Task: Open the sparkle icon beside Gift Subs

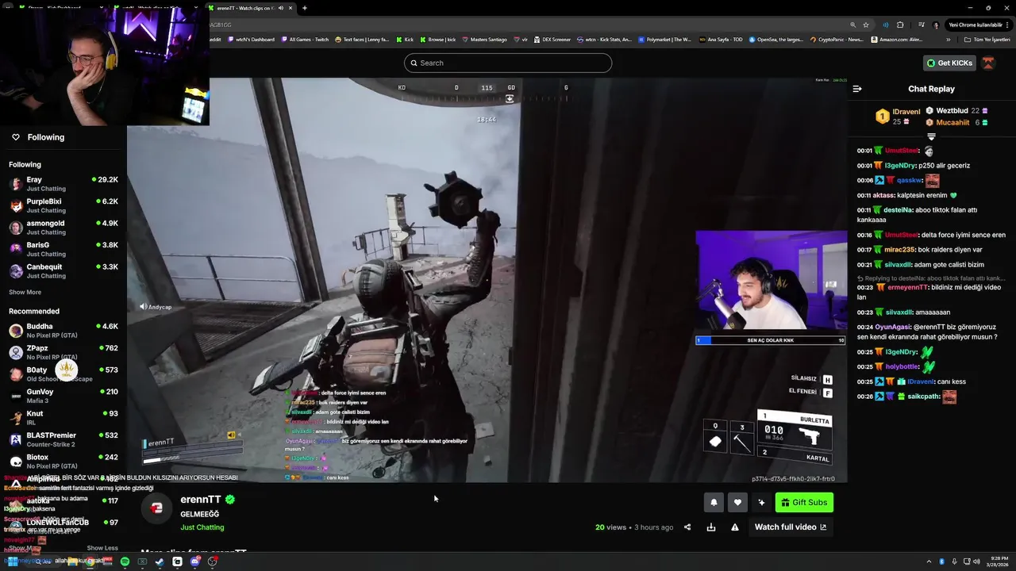Action: 761,502
